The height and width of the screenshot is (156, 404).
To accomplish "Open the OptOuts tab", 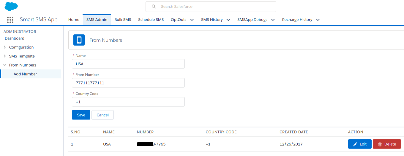I will (179, 20).
